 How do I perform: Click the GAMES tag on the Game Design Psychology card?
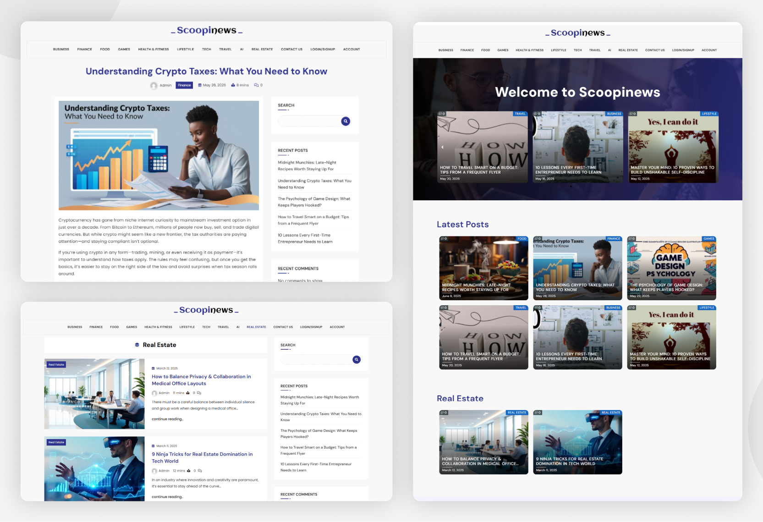tap(709, 239)
